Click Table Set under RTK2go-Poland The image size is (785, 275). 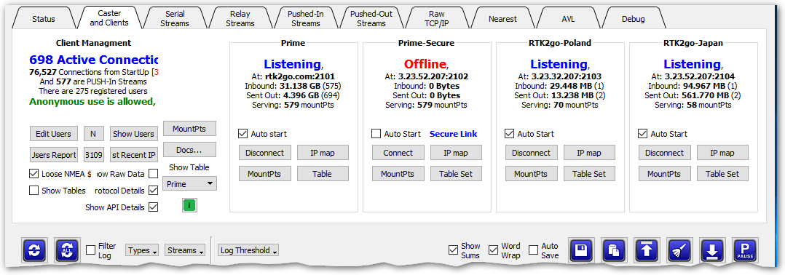tap(588, 174)
